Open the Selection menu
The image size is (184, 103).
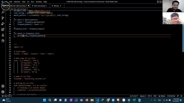(17, 2)
